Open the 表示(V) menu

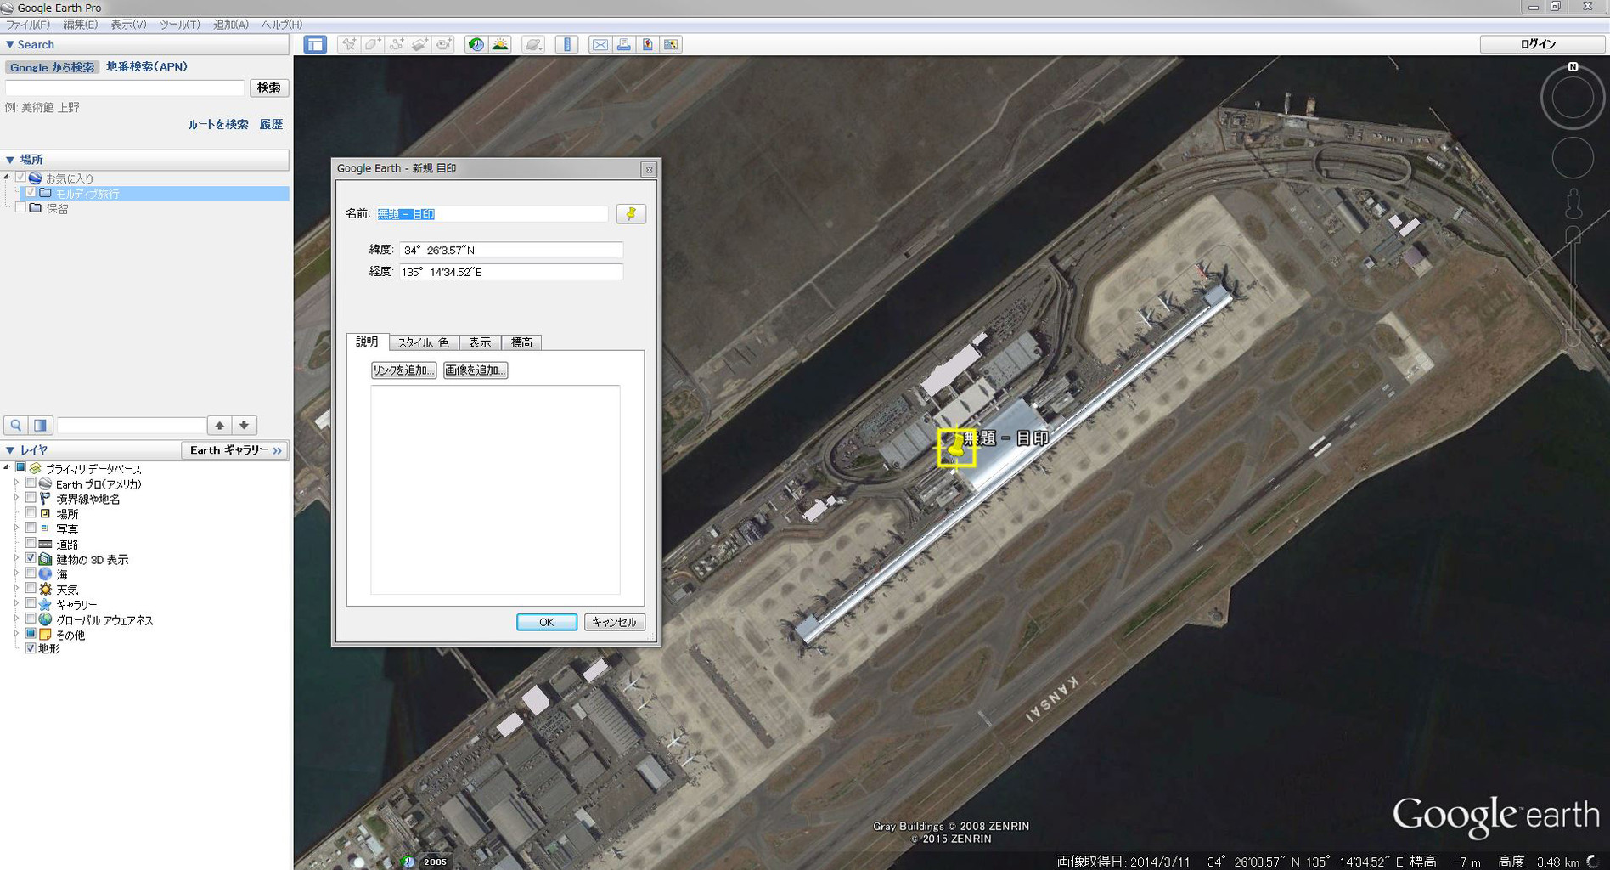click(129, 25)
